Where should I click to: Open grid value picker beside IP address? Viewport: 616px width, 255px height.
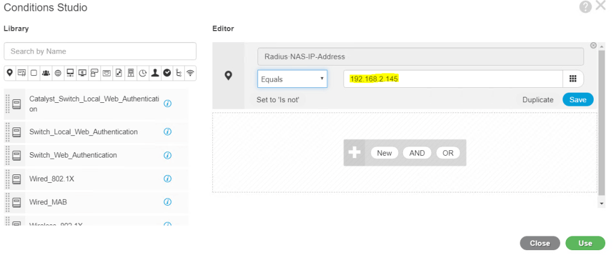tap(573, 79)
